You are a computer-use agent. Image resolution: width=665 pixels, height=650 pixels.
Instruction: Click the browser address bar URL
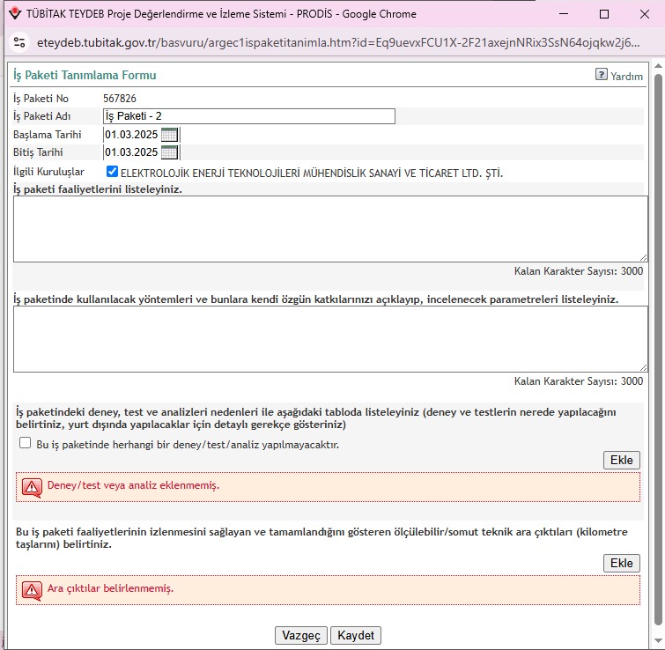pyautogui.click(x=338, y=42)
